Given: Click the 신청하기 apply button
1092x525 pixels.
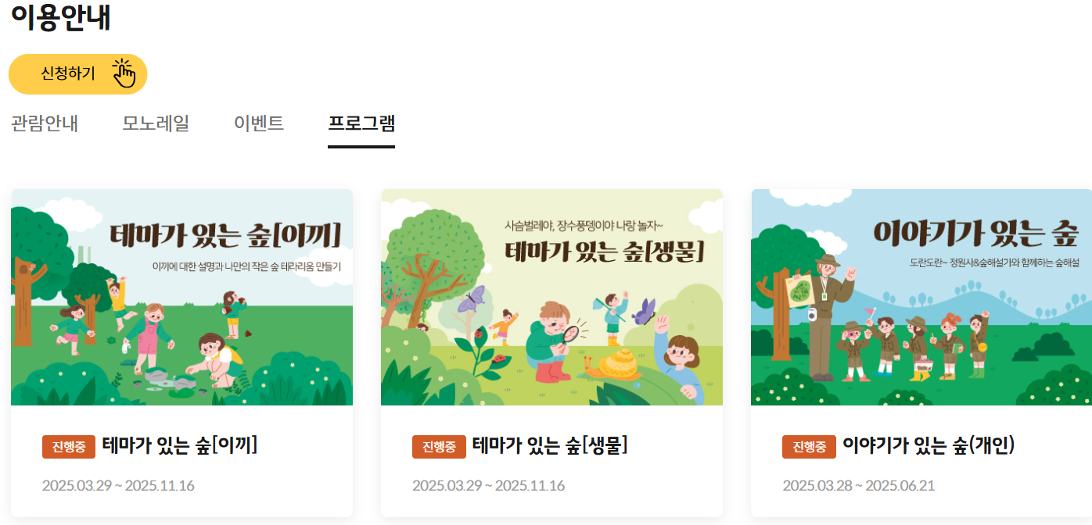Looking at the screenshot, I should [x=78, y=74].
